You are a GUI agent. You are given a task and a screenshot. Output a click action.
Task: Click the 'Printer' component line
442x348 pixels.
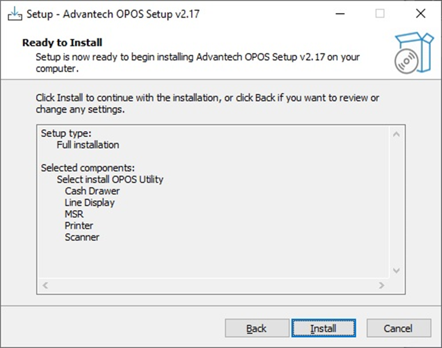coord(79,225)
